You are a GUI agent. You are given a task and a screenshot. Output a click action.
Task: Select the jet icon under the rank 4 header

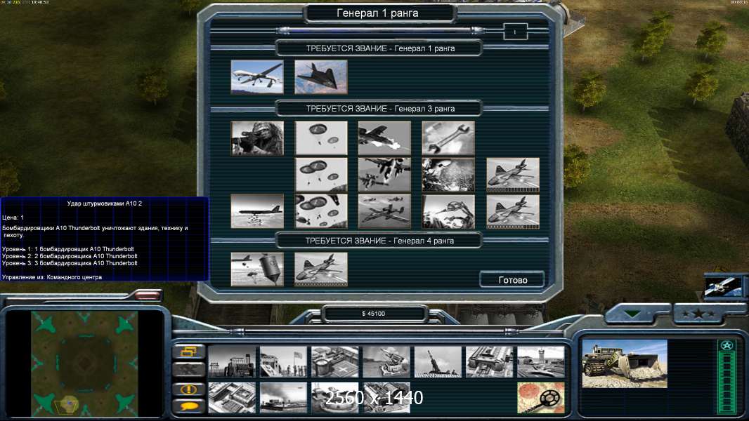(321, 269)
